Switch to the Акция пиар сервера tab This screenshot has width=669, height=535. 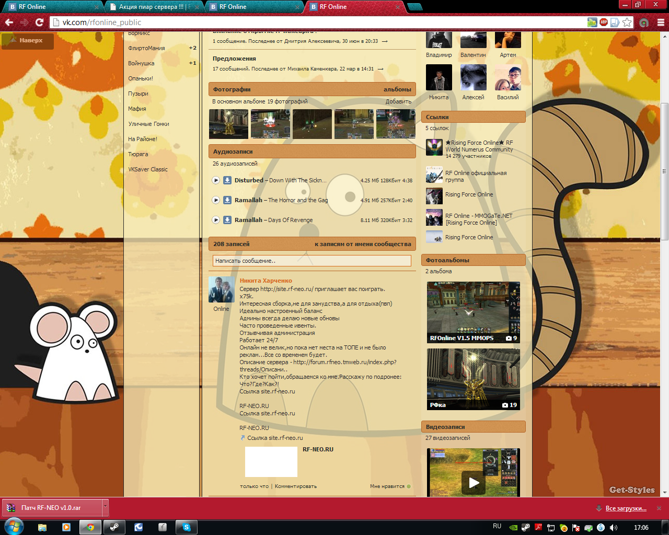pos(154,7)
